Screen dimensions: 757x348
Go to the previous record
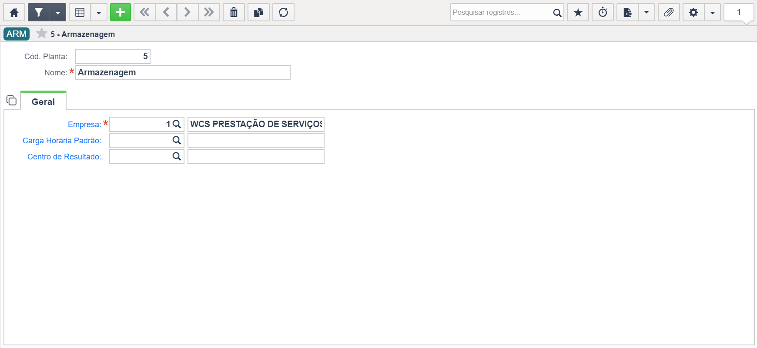click(166, 12)
